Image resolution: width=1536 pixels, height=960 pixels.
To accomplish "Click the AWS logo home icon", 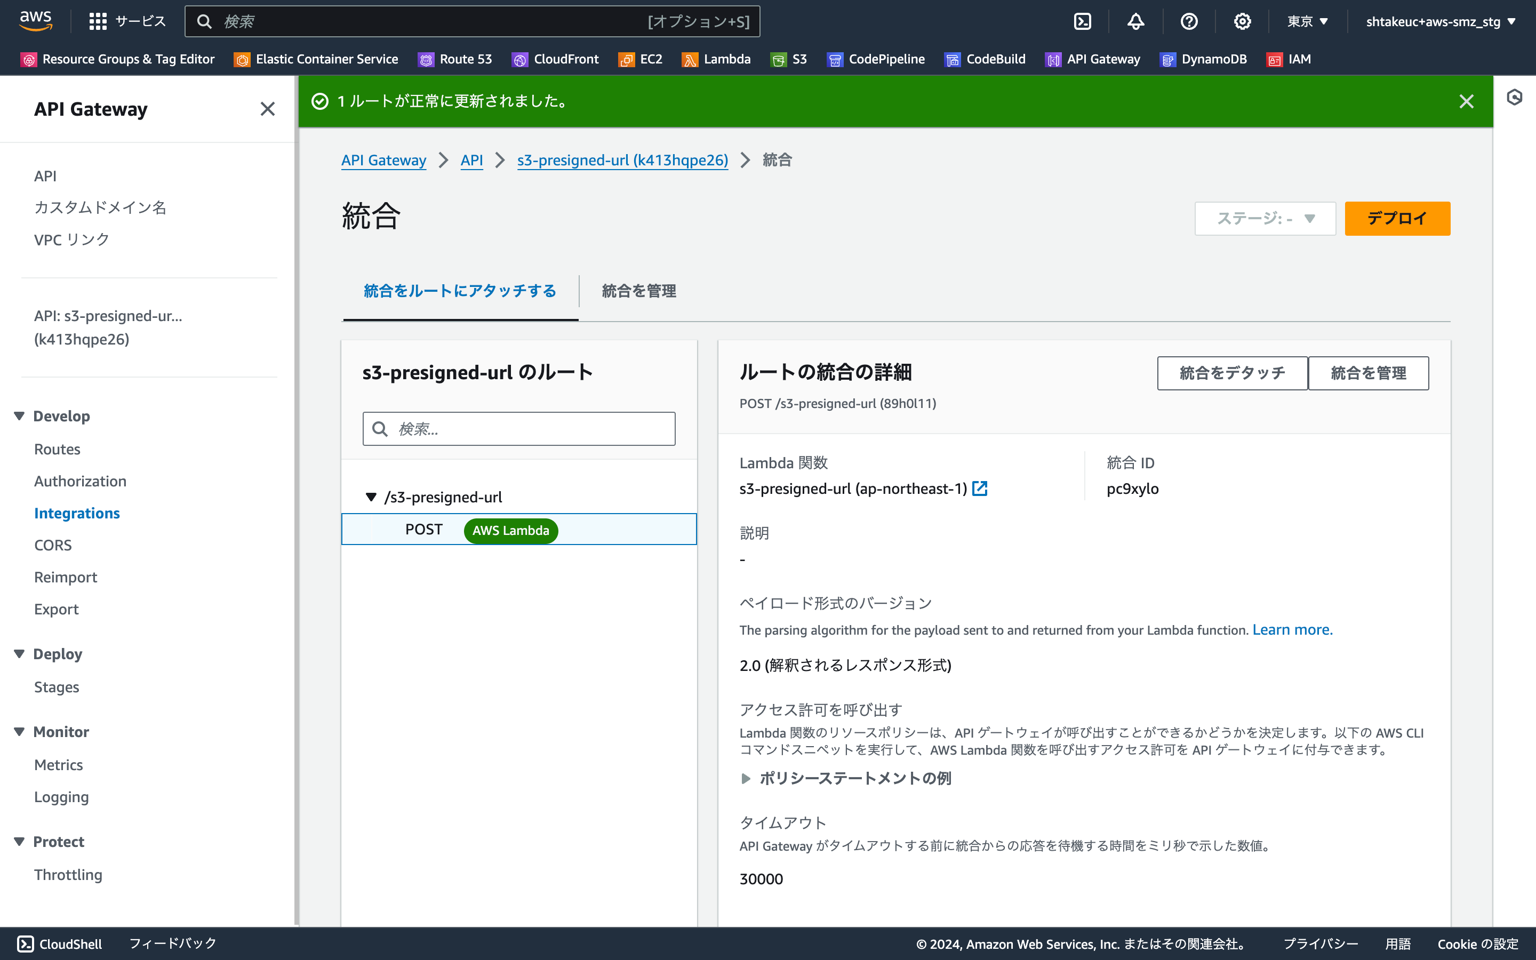I will coord(36,21).
